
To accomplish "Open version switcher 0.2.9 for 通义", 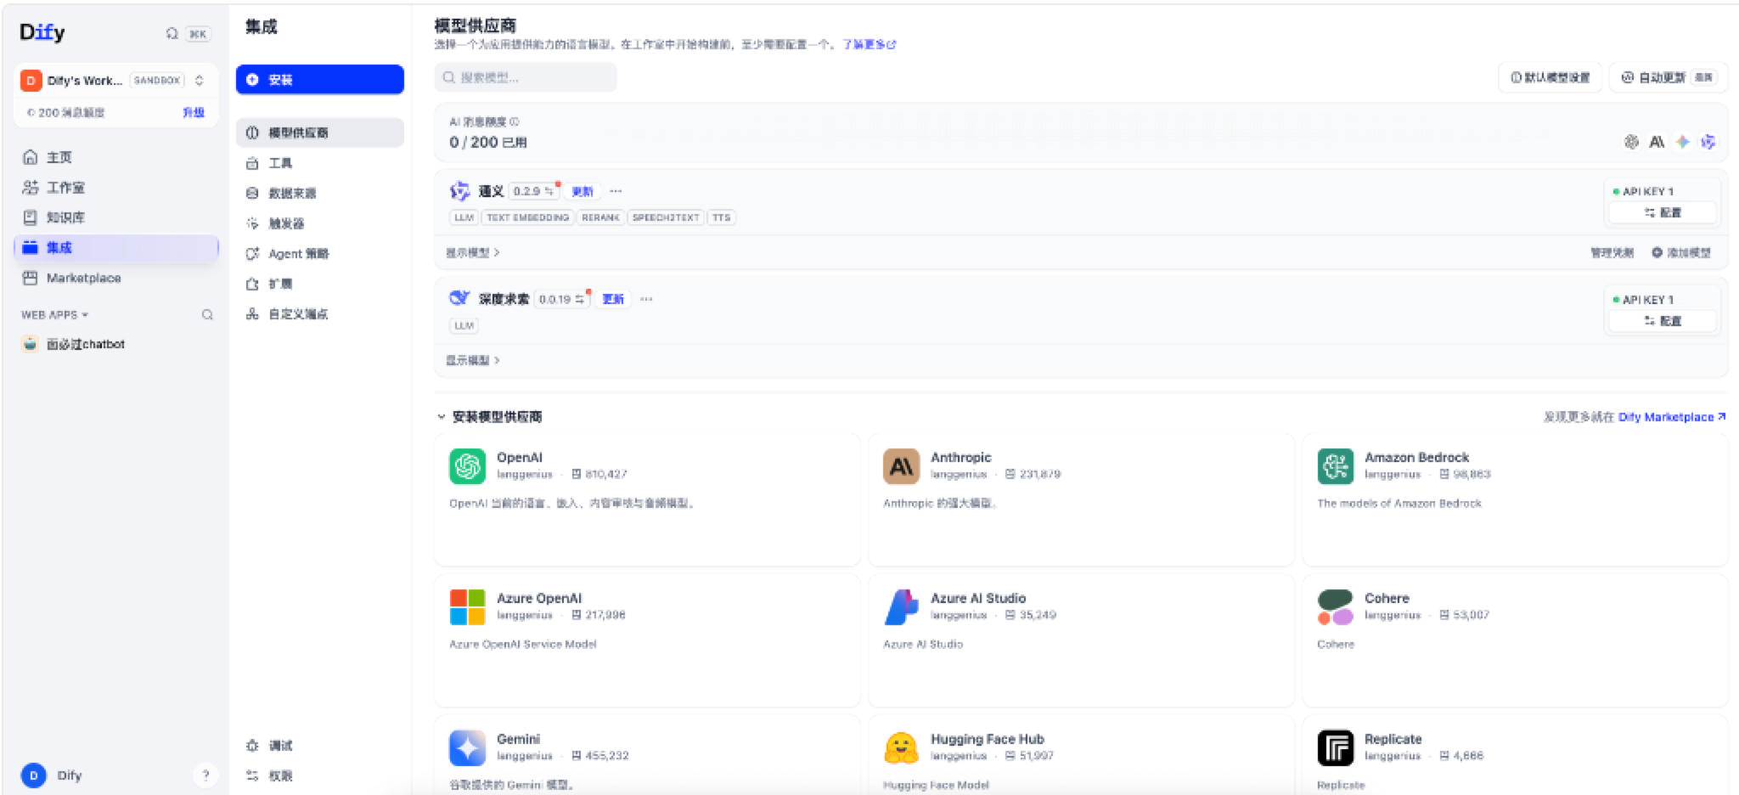I will pyautogui.click(x=534, y=191).
